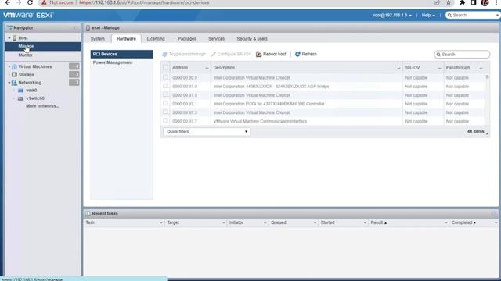Reload the page with the browser refresh icon
The height and width of the screenshot is (281, 501).
[x=30, y=2]
